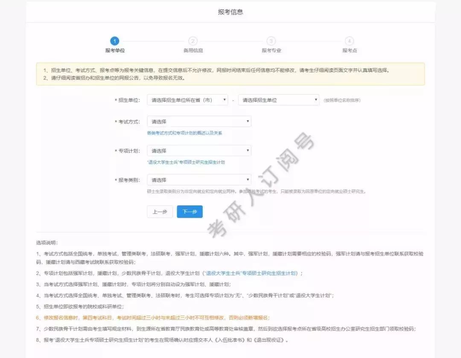461x358 pixels.
Task: Click the gray hint 硕士生录取类别 under 报考类别
Action: click(x=257, y=191)
